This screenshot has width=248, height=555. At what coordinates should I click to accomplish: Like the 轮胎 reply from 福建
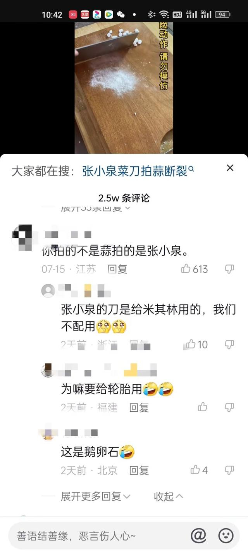click(x=202, y=407)
